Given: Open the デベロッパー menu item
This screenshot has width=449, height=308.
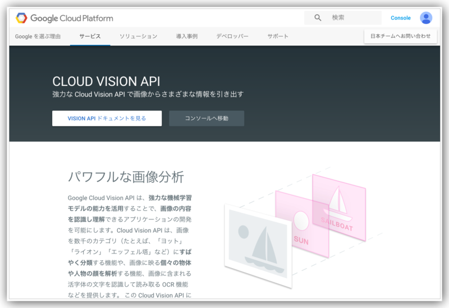Looking at the screenshot, I should pos(232,36).
